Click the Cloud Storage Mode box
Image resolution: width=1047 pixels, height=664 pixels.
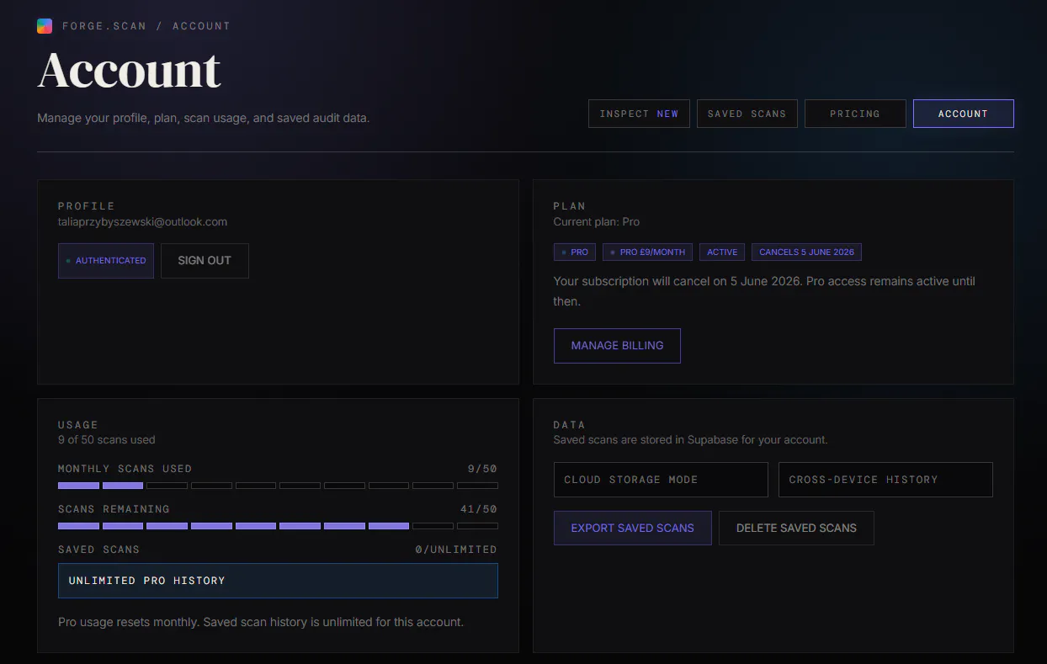coord(661,480)
